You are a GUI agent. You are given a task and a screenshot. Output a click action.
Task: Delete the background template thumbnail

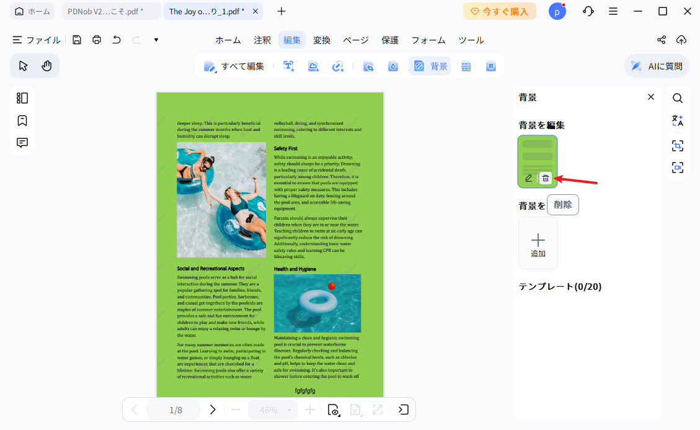pos(545,178)
